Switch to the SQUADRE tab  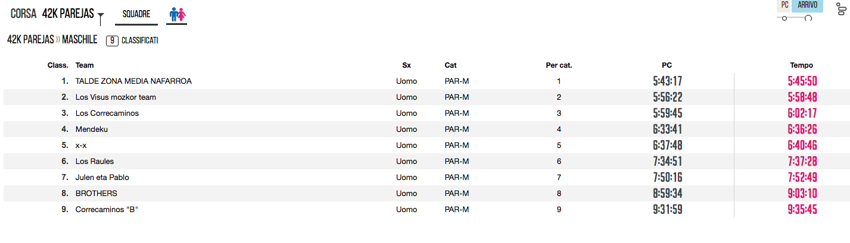[x=136, y=14]
